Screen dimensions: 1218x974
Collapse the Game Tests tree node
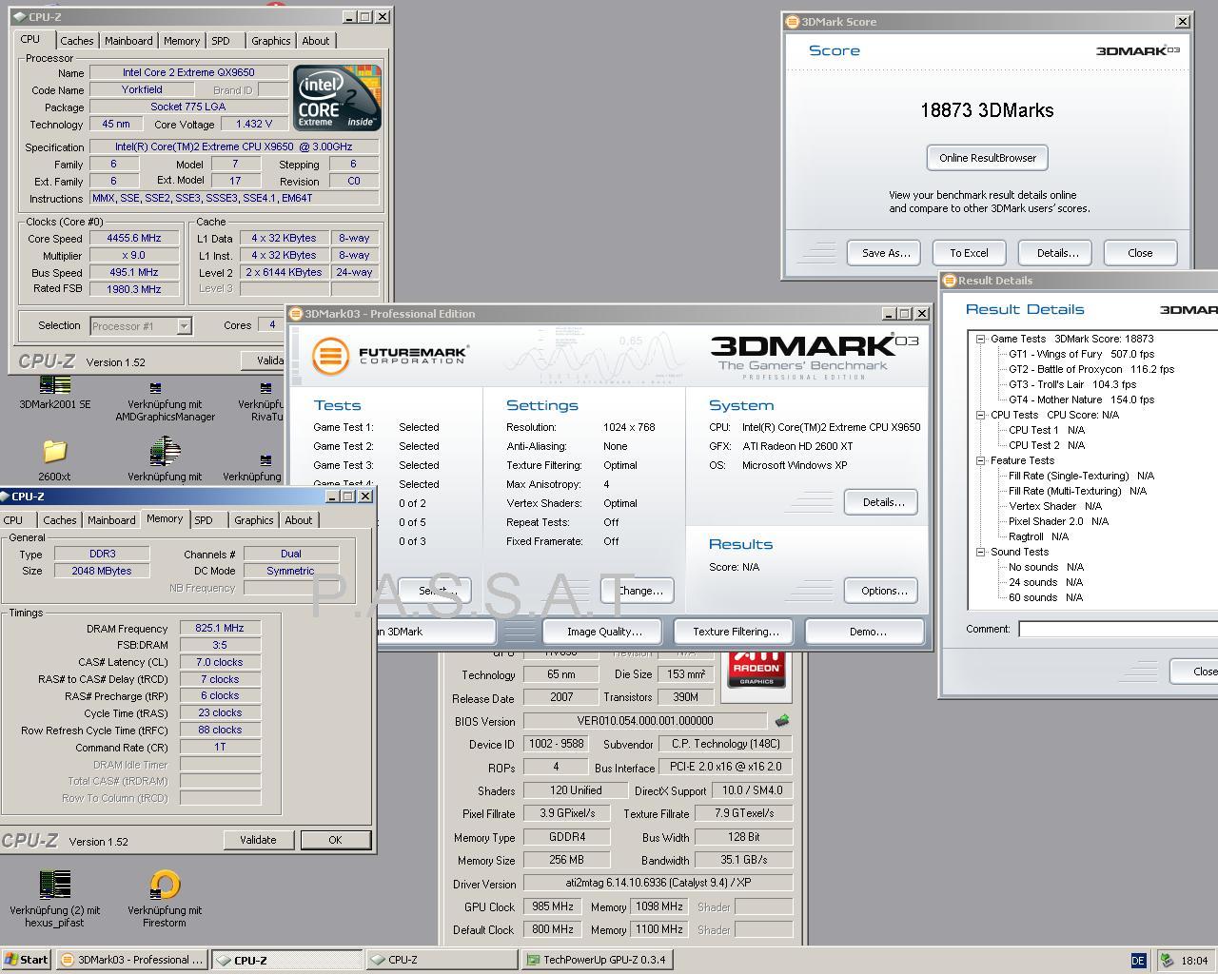980,339
